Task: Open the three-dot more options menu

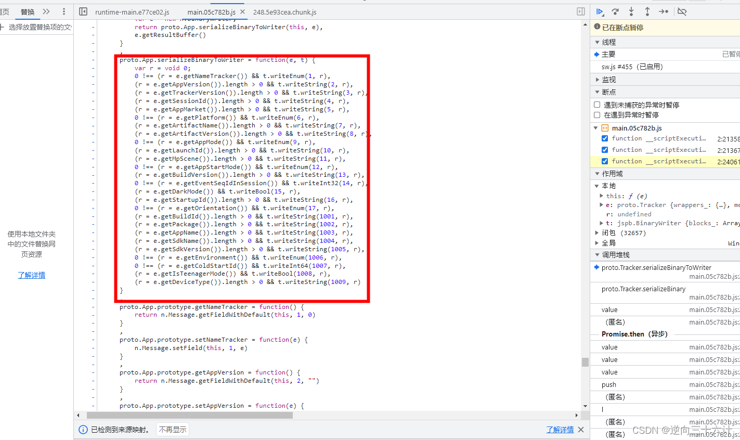Action: 64,11
